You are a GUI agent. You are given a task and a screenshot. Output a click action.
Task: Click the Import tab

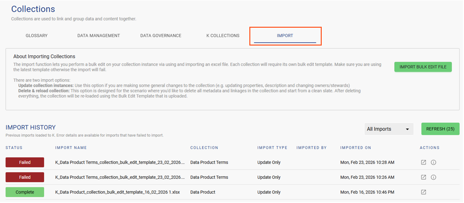(x=285, y=36)
